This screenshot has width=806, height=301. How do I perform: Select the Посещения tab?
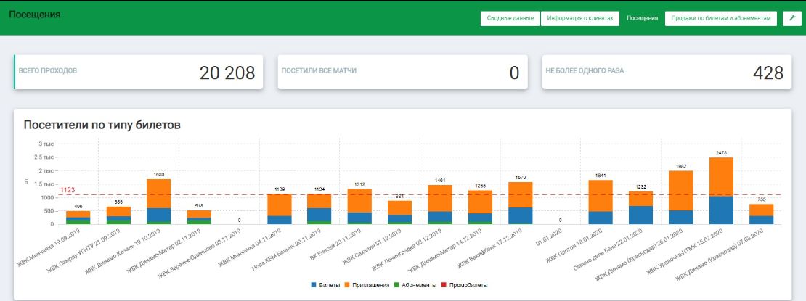pyautogui.click(x=642, y=19)
